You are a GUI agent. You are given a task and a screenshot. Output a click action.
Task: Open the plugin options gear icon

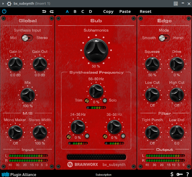pos(9,4)
